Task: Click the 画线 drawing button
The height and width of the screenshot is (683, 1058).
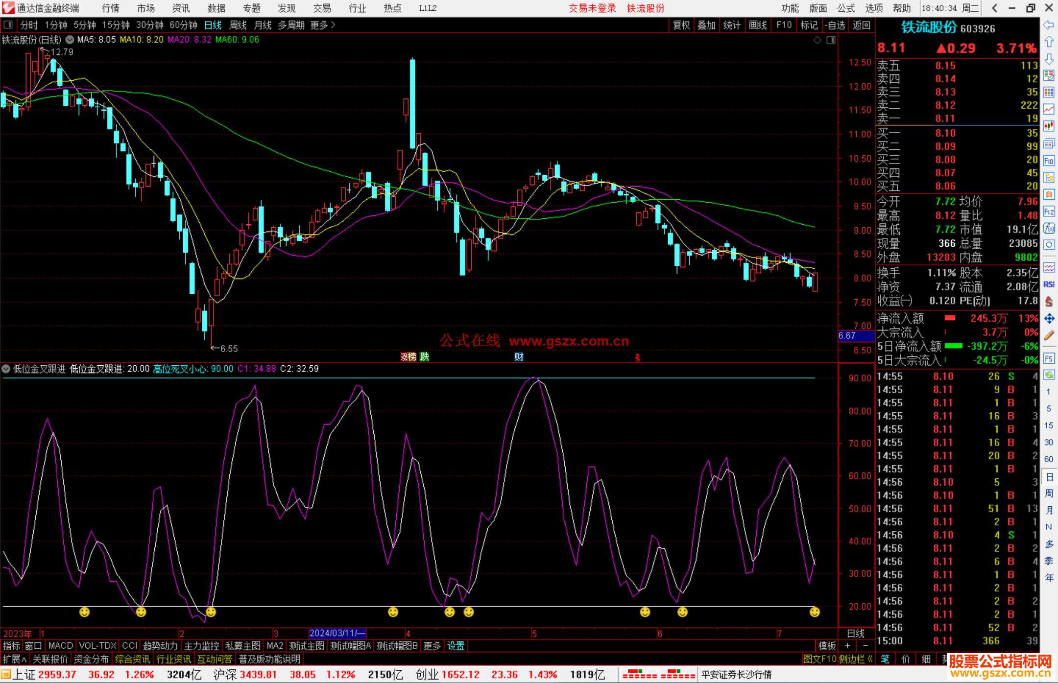Action: [x=758, y=25]
